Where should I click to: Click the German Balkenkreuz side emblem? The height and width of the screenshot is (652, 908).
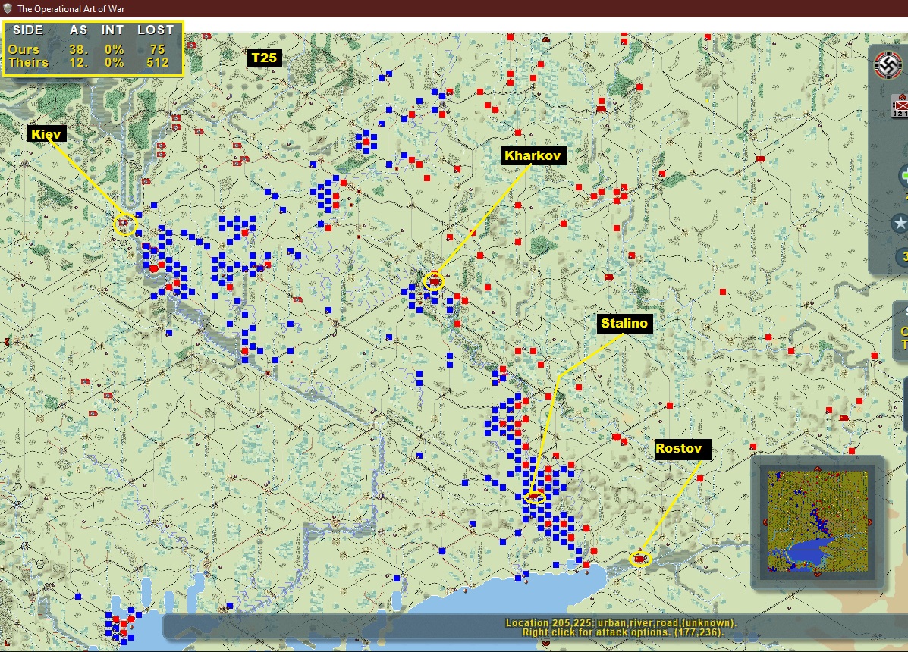[x=888, y=64]
